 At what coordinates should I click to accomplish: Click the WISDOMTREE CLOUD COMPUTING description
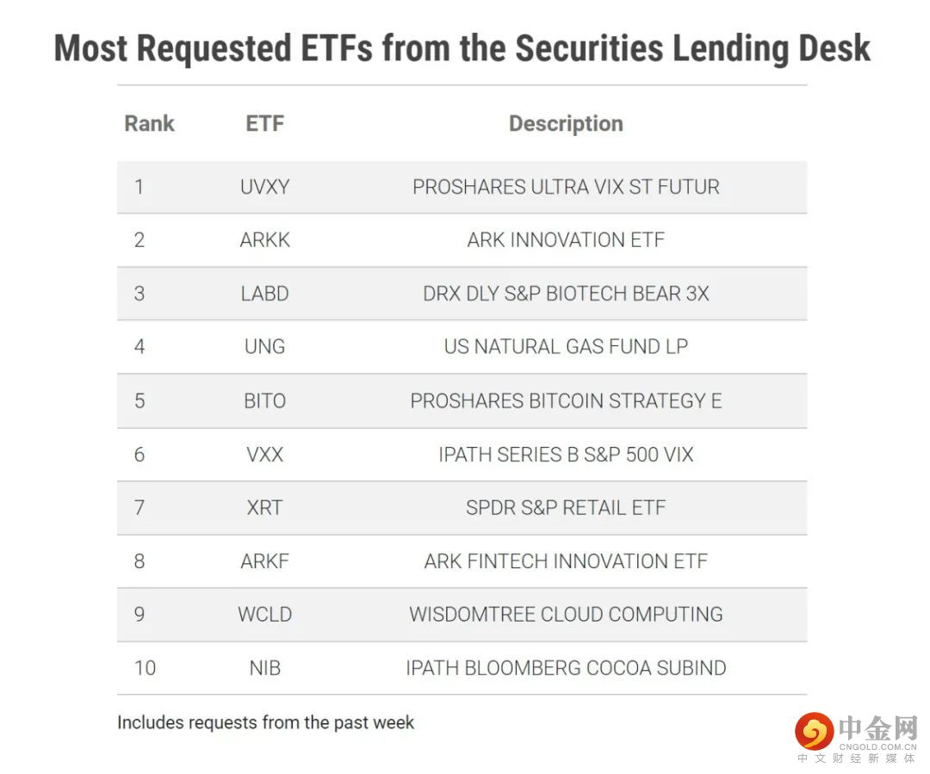(566, 615)
